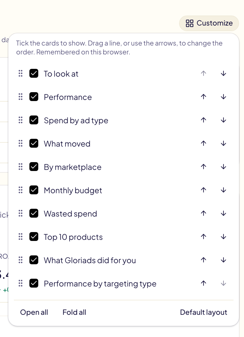Image resolution: width=244 pixels, height=337 pixels.
Task: Uncheck the To look at card
Action: pos(34,74)
